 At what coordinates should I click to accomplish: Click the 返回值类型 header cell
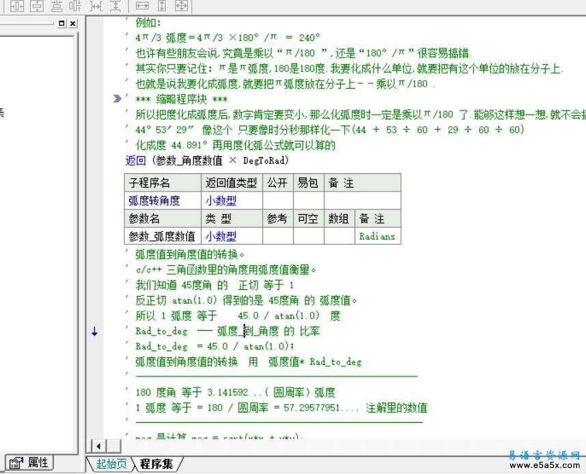[232, 183]
